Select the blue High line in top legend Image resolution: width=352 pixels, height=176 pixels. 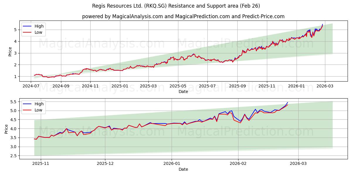click(x=28, y=26)
